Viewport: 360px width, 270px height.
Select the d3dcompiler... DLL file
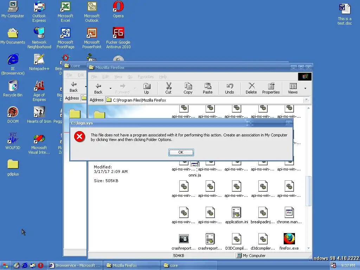(263, 242)
